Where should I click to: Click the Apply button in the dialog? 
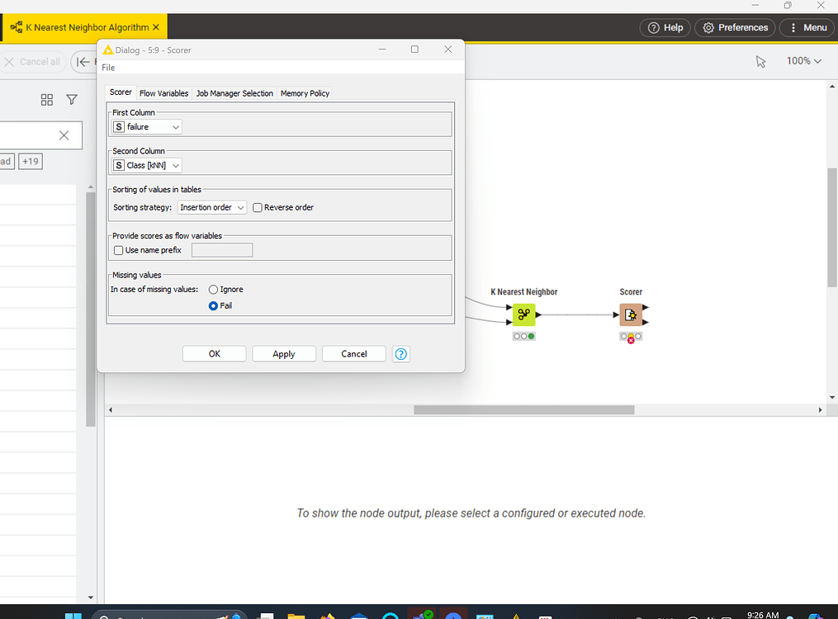pyautogui.click(x=283, y=353)
